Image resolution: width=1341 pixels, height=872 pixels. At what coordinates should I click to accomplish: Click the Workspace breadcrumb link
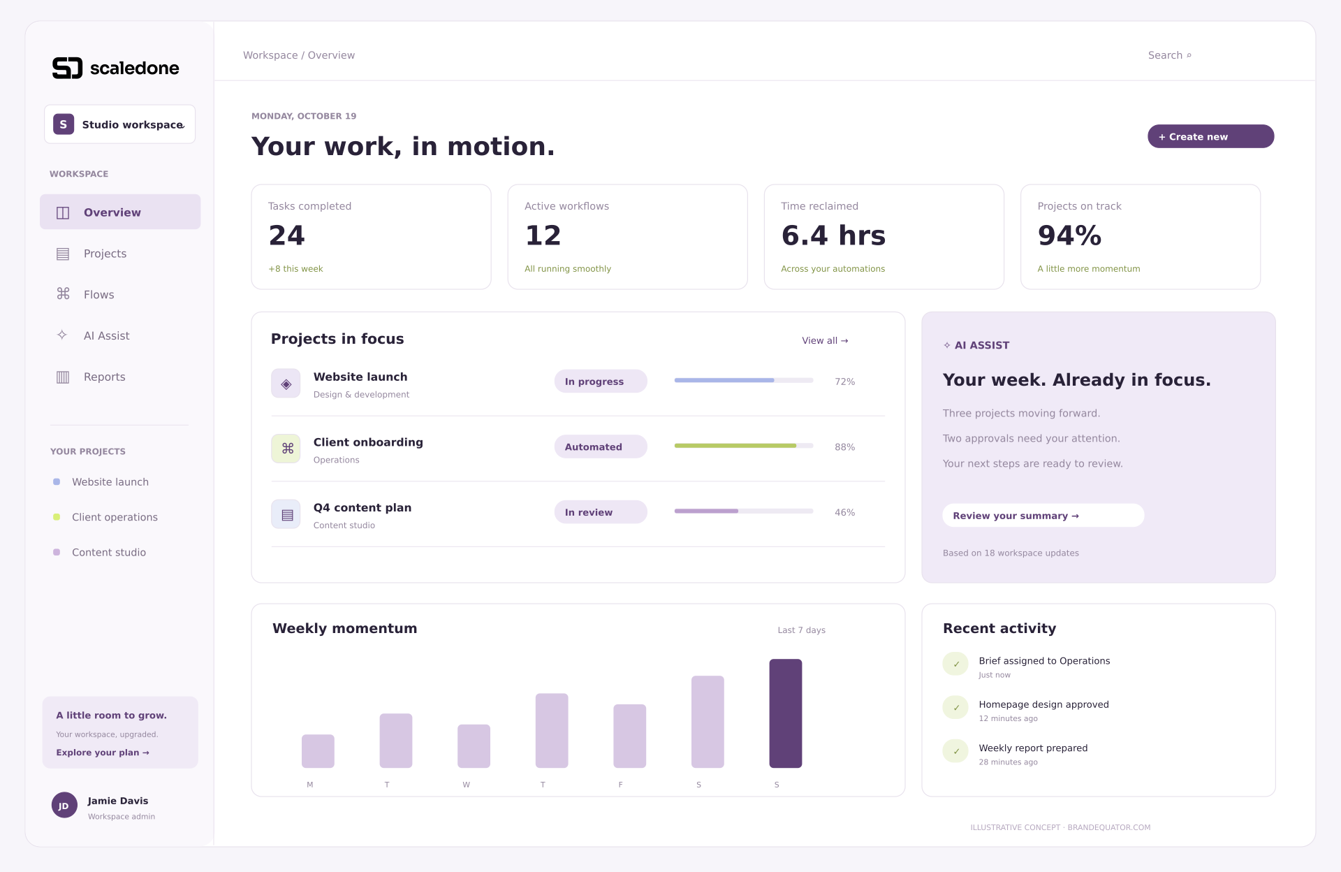point(270,55)
